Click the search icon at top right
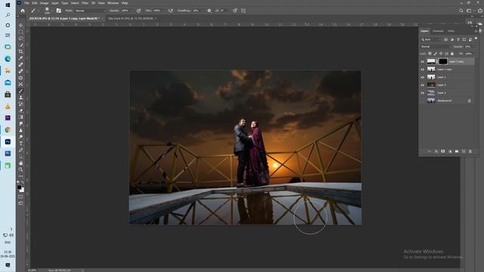 click(461, 11)
